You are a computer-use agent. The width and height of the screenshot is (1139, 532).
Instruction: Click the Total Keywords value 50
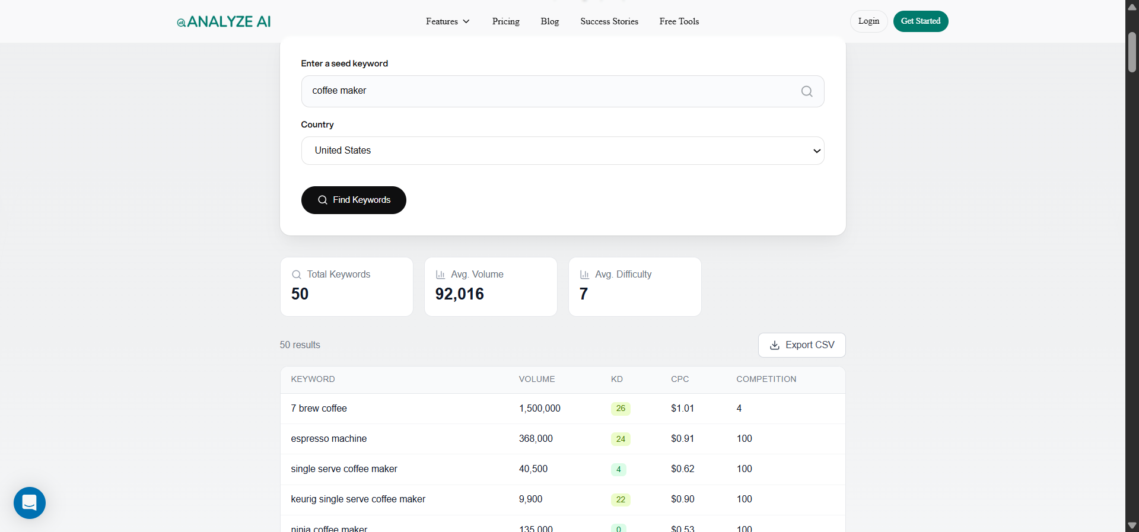tap(300, 294)
